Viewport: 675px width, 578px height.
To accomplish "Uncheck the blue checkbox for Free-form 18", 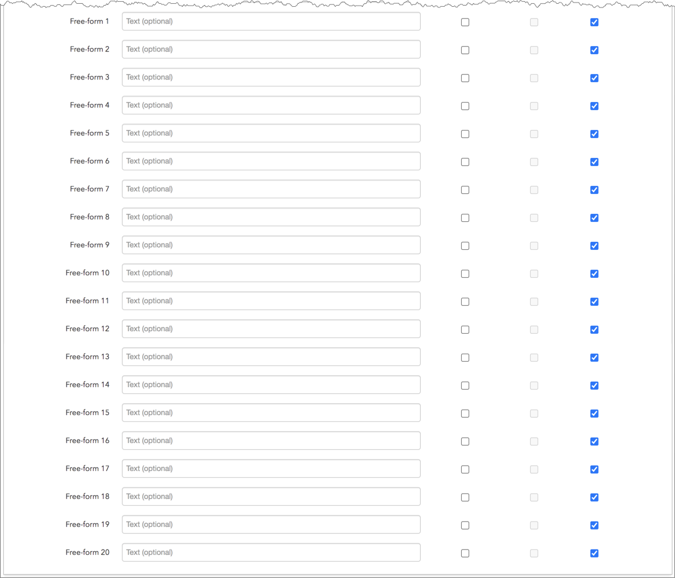I will click(x=594, y=498).
